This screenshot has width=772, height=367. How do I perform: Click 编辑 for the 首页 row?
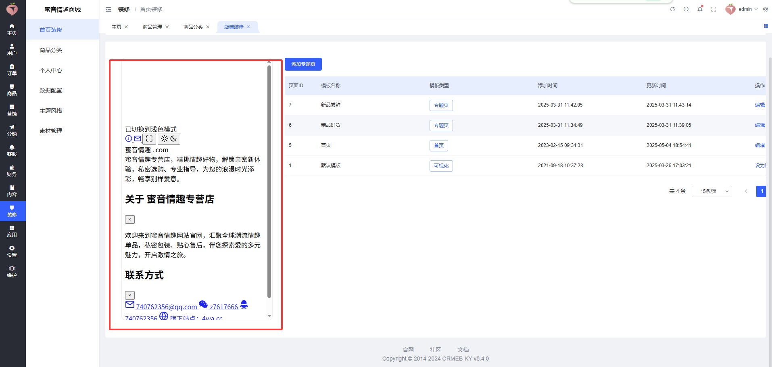760,145
